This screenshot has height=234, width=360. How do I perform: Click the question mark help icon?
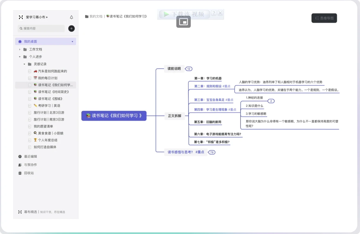[x=214, y=13]
